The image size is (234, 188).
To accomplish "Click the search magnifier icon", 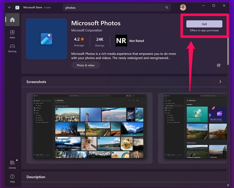I will [167, 8].
